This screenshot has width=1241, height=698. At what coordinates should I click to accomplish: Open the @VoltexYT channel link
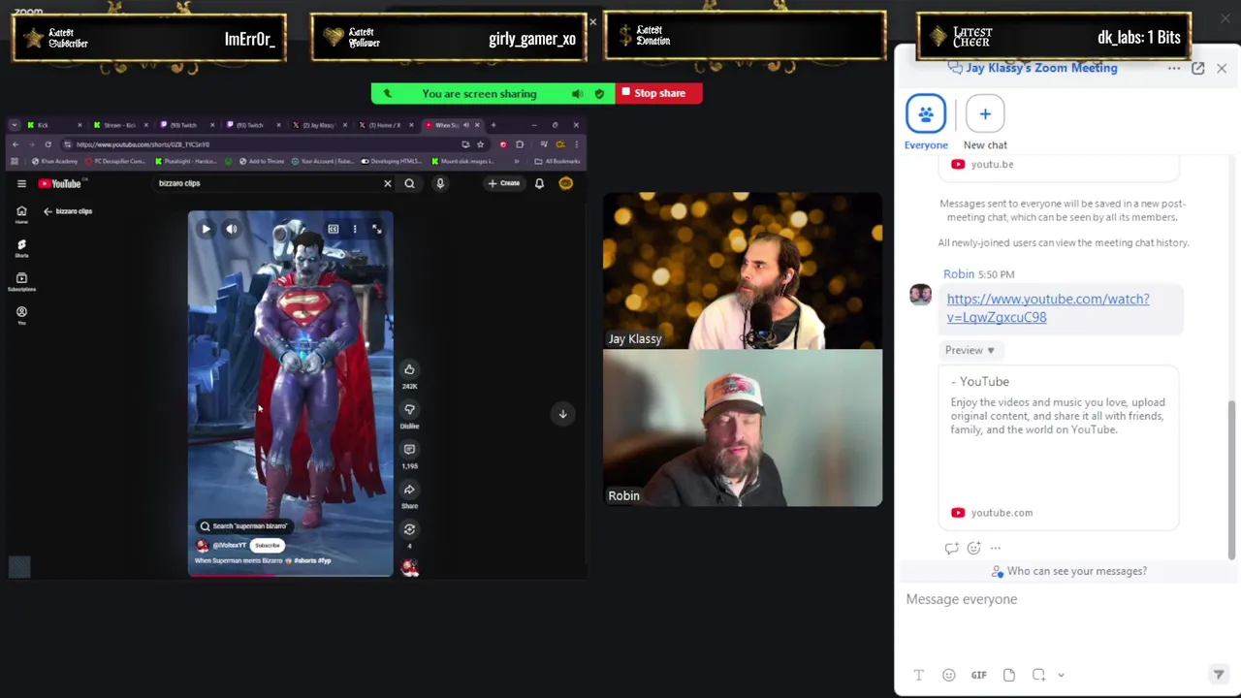coord(230,546)
